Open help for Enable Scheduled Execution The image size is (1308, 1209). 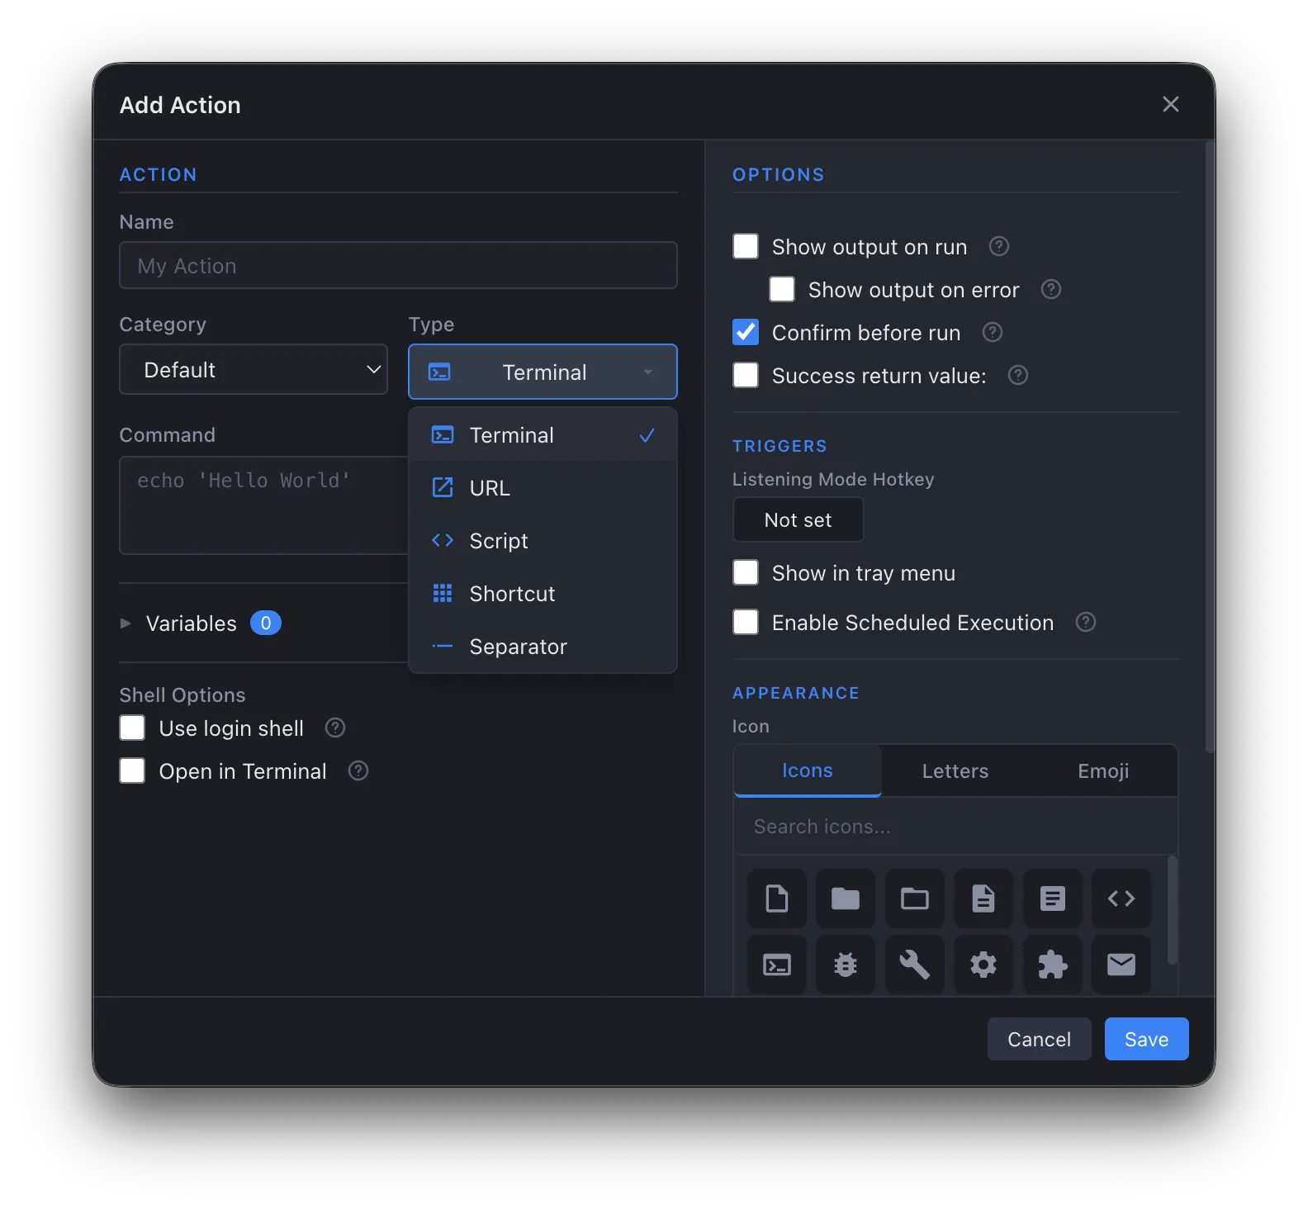(x=1086, y=622)
